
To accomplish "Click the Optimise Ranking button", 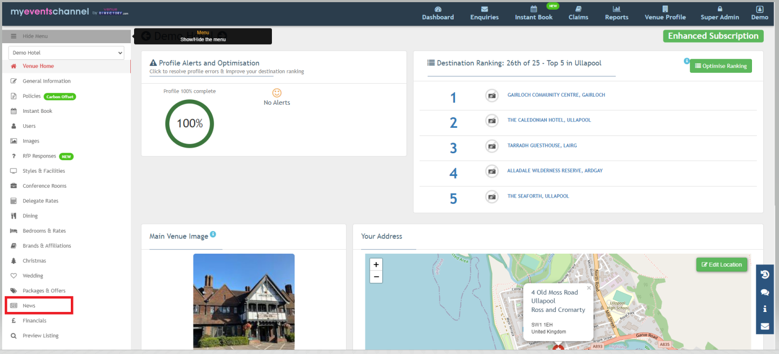I will pos(721,66).
